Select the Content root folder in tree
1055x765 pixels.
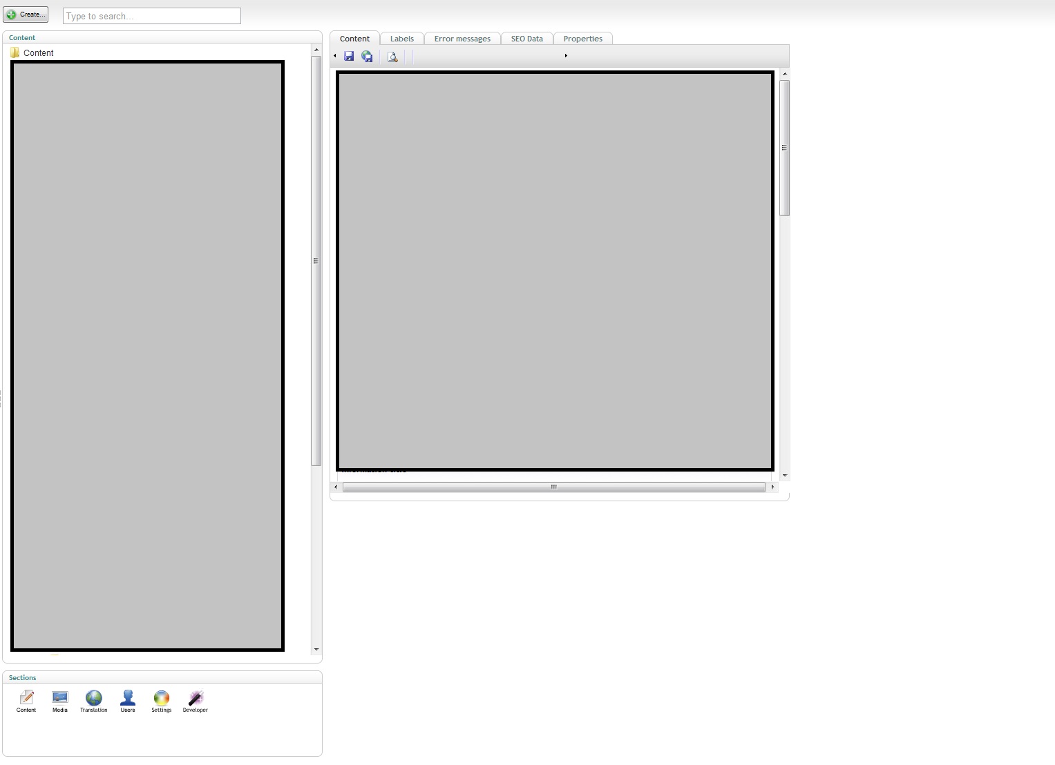32,52
